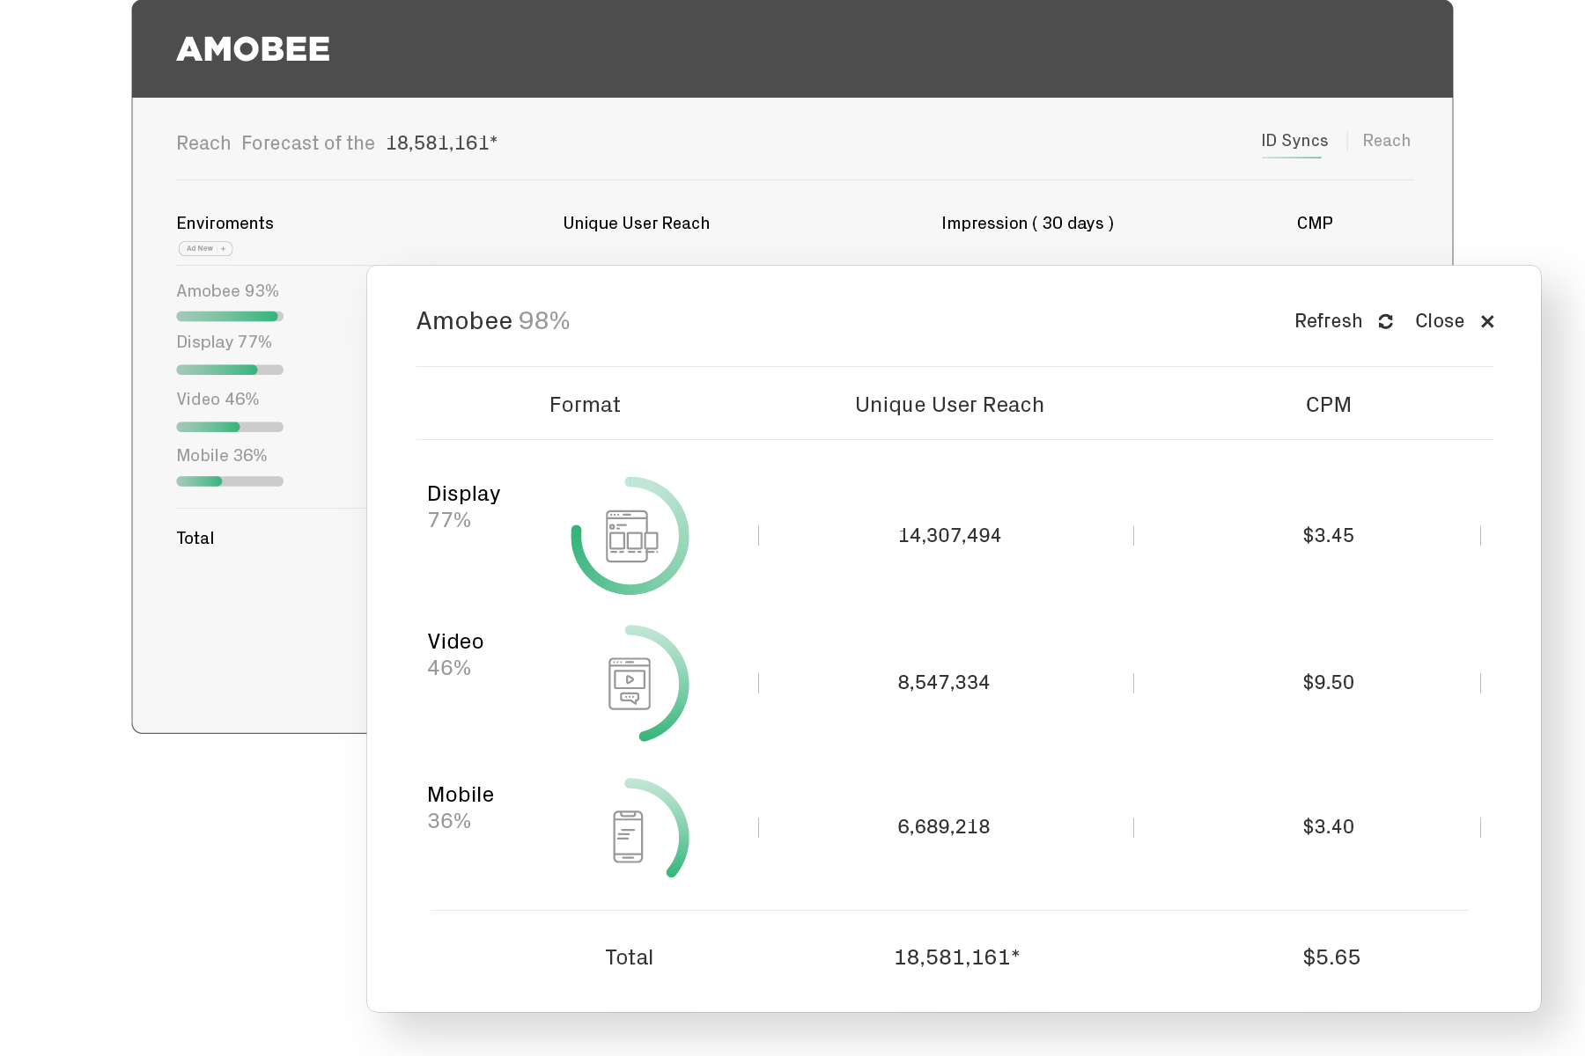Select the Amobee 93% progress bar
The height and width of the screenshot is (1056, 1585).
pyautogui.click(x=230, y=316)
